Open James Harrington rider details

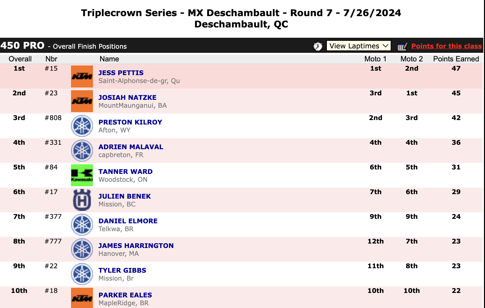(136, 246)
